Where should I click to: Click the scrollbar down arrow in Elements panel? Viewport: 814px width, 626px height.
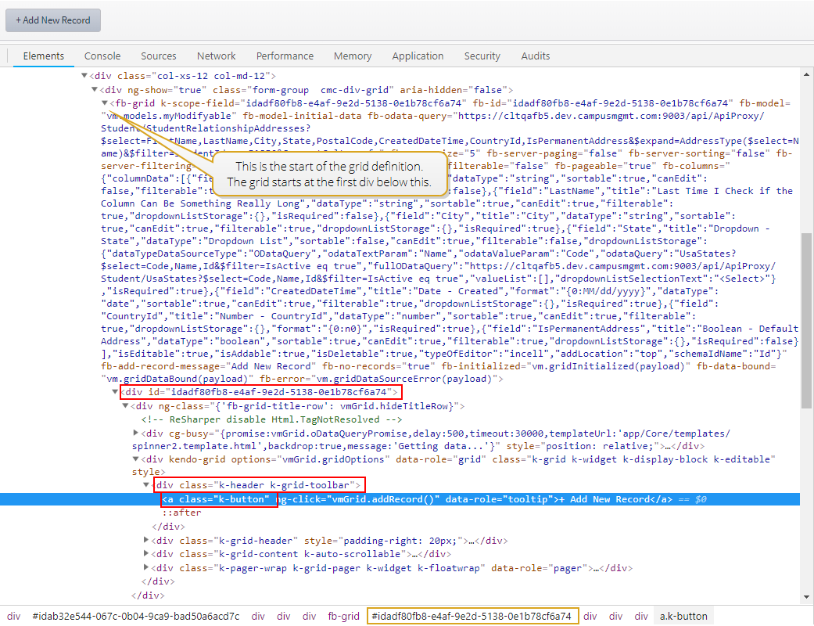(806, 597)
